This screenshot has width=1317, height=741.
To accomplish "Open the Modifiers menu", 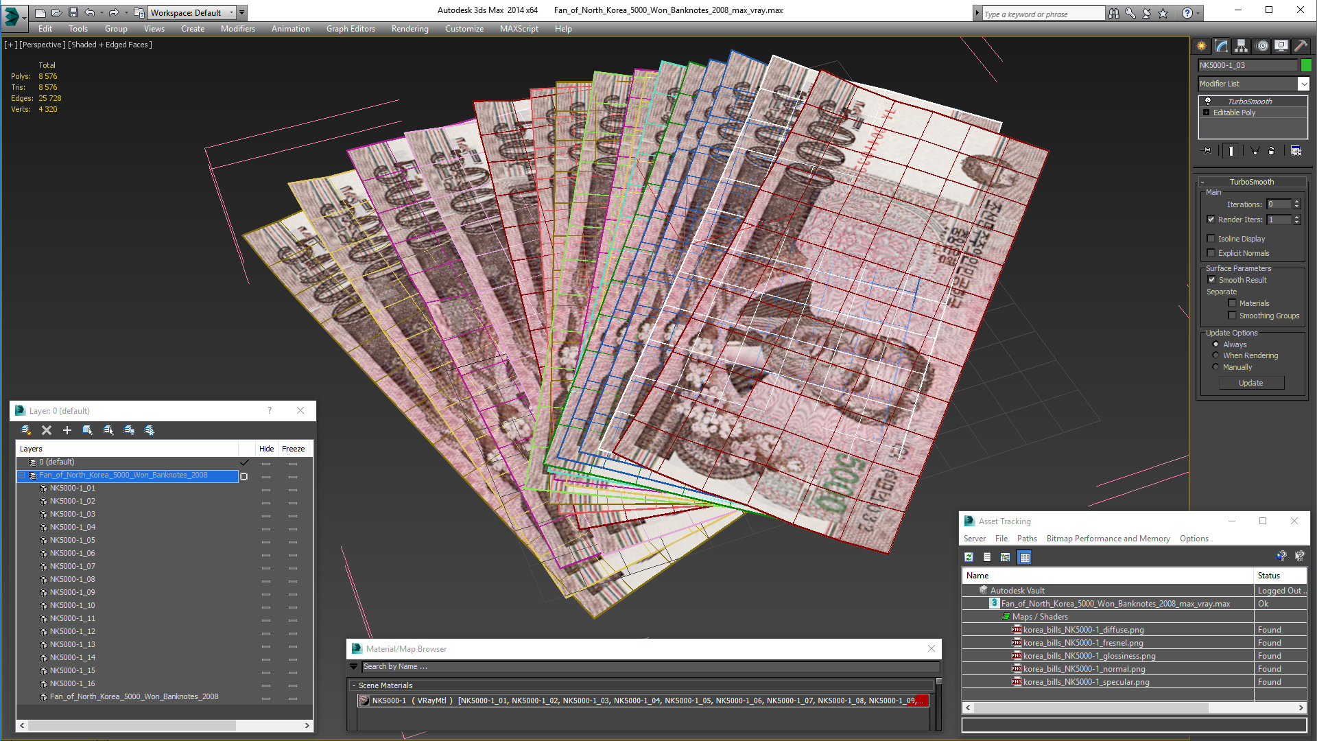I will point(237,29).
